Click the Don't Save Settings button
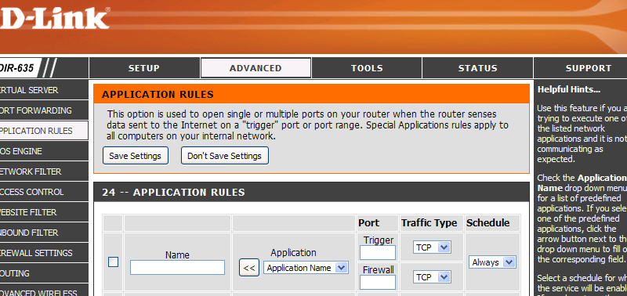This screenshot has height=296, width=627. click(x=224, y=156)
